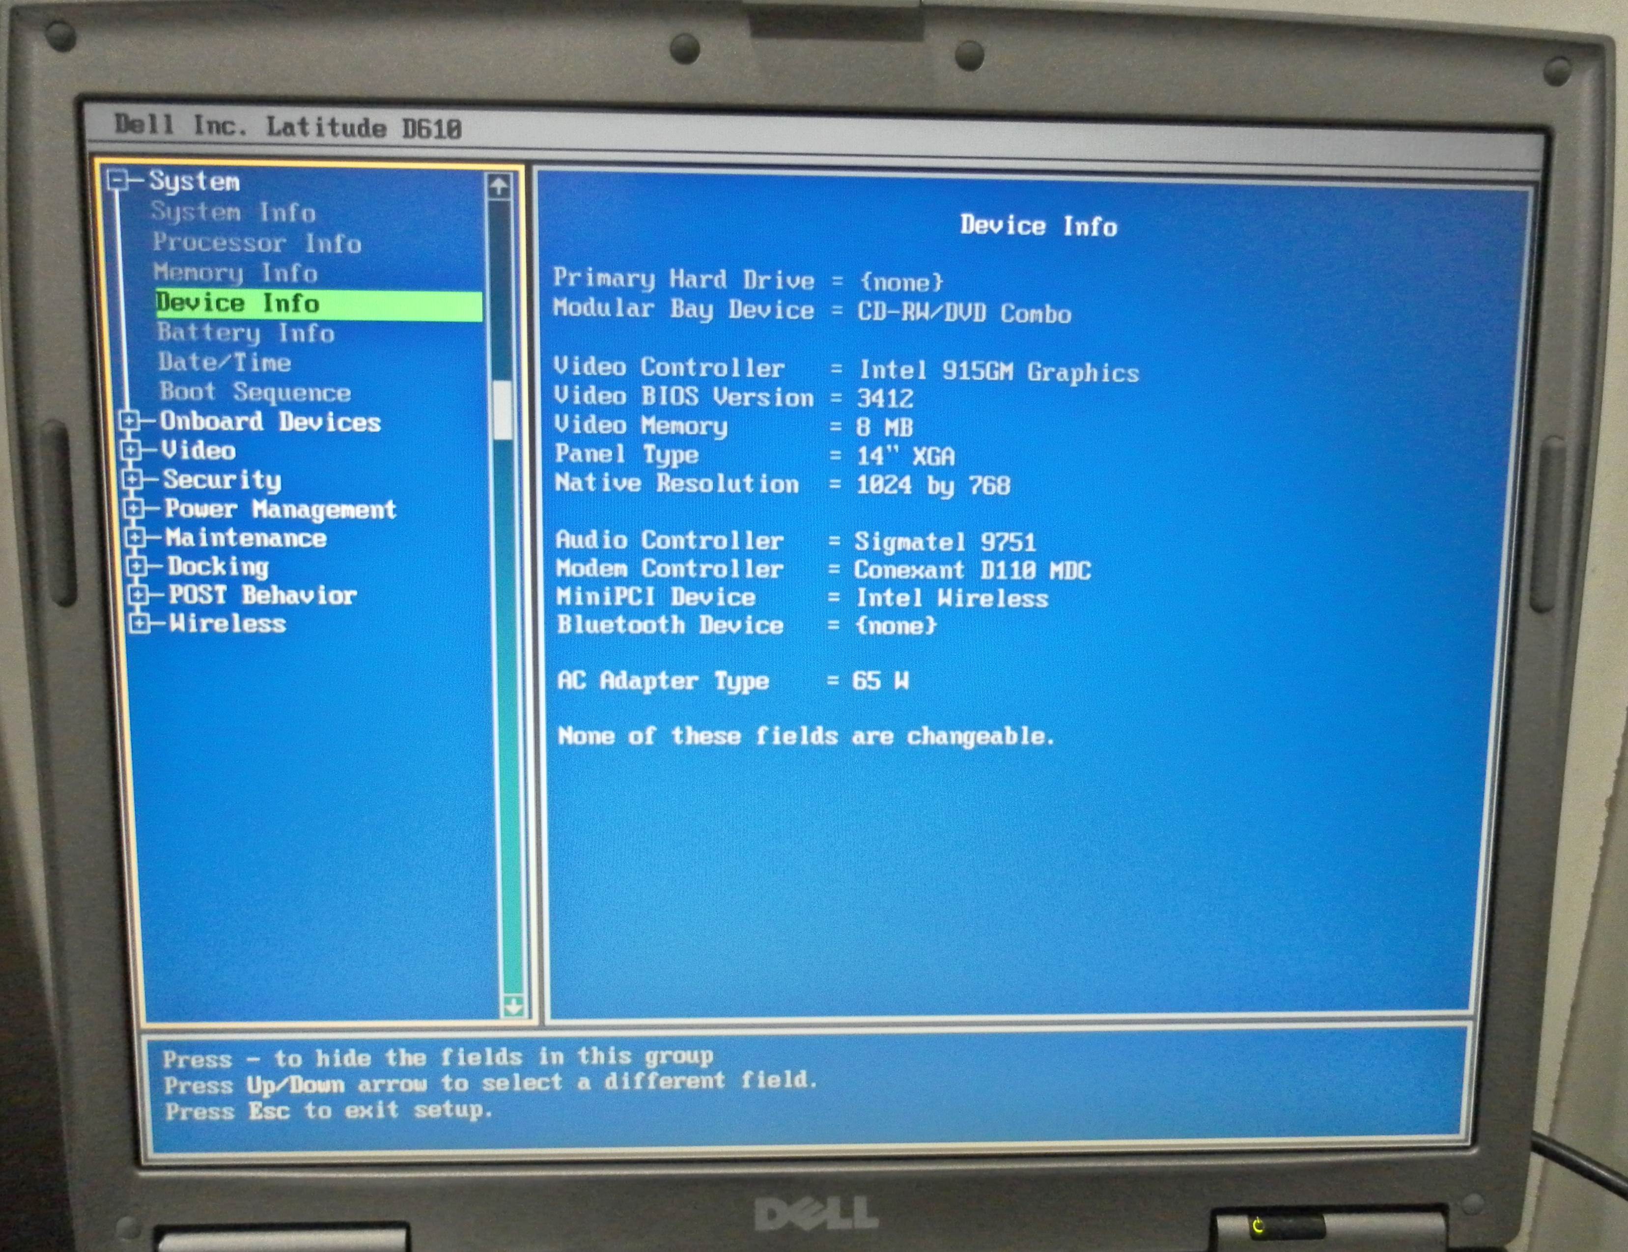This screenshot has height=1252, width=1628.
Task: Expand the Security group
Action: point(132,479)
